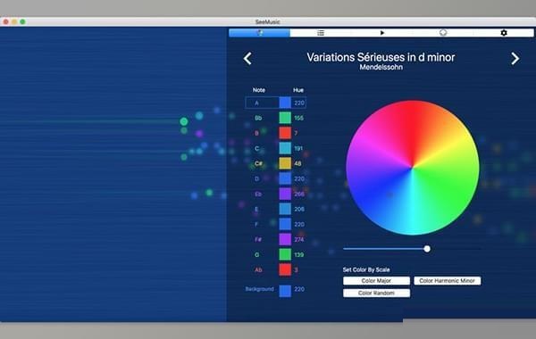Select the Background label row
This screenshot has width=536, height=339.
pyautogui.click(x=259, y=289)
